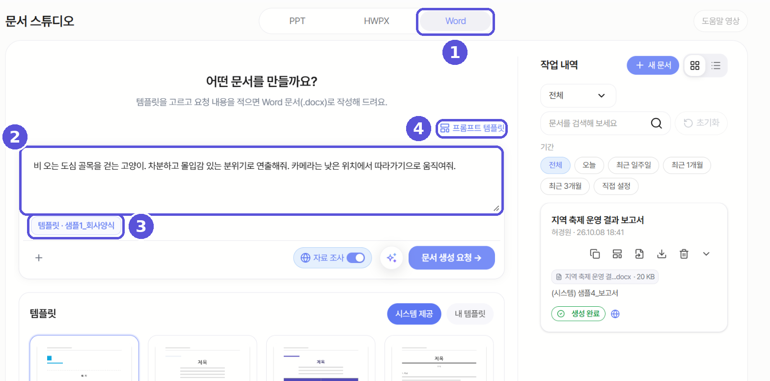Select the Word tab
This screenshot has height=381, width=770.
(x=456, y=21)
